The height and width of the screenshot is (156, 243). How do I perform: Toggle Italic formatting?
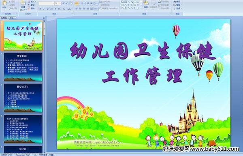[x=44, y=9]
